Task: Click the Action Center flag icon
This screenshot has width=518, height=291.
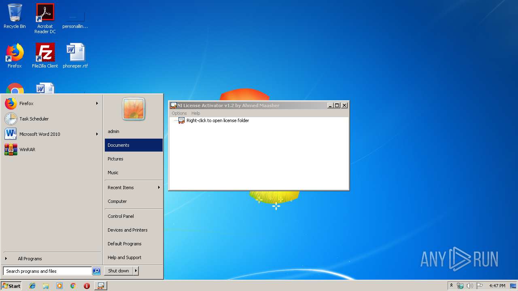Action: click(480, 286)
